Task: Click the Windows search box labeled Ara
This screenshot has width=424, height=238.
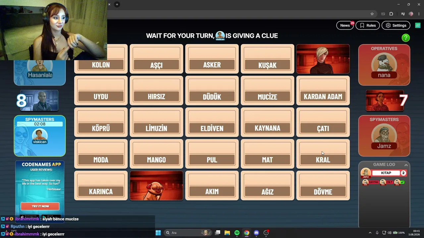Action: [188, 233]
